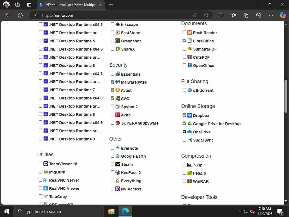Image resolution: width=289 pixels, height=217 pixels.
Task: Click the Inkscape app icon
Action: [x=118, y=24]
